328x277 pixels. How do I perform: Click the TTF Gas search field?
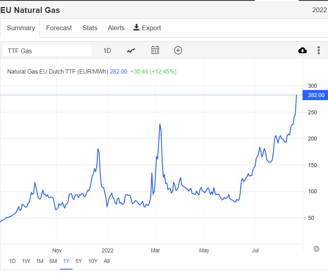tap(47, 50)
